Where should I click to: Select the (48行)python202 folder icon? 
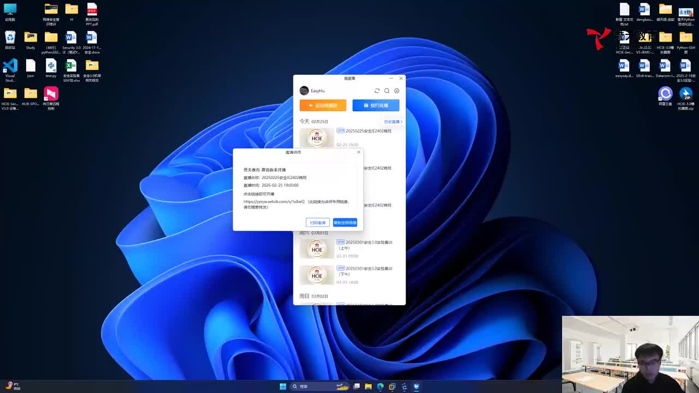click(51, 43)
